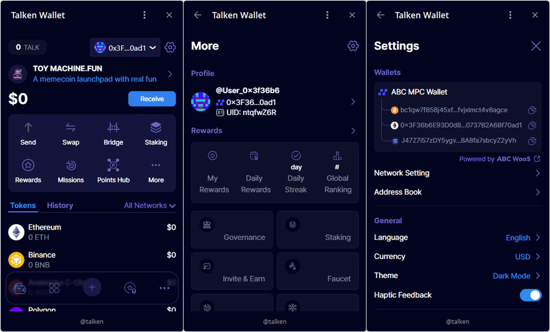Tap the plus button in bottom navigation
This screenshot has height=332, width=550.
tap(92, 287)
